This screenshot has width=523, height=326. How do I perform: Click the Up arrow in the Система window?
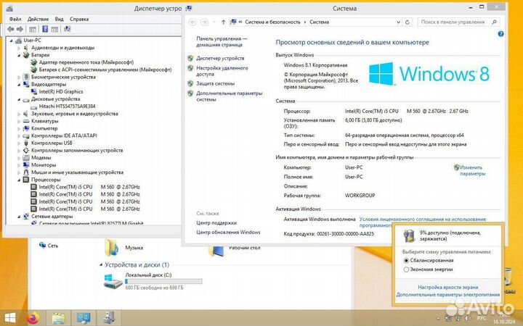(x=223, y=22)
